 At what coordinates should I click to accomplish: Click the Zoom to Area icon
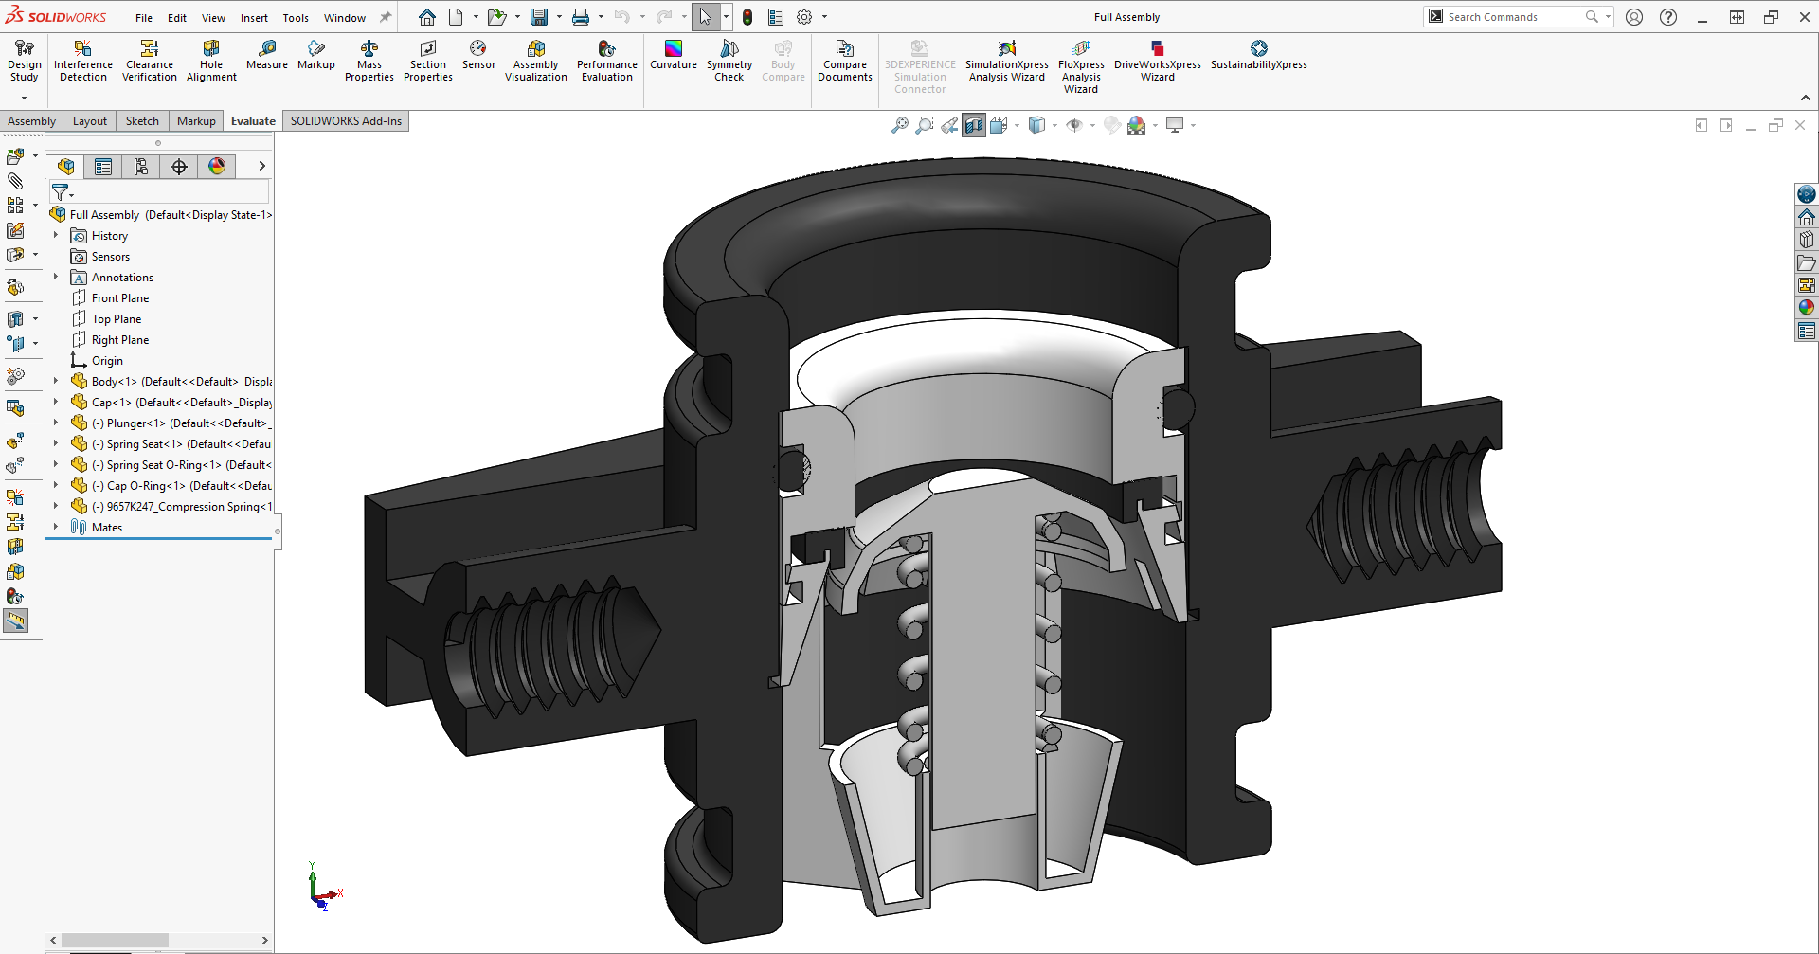[925, 125]
